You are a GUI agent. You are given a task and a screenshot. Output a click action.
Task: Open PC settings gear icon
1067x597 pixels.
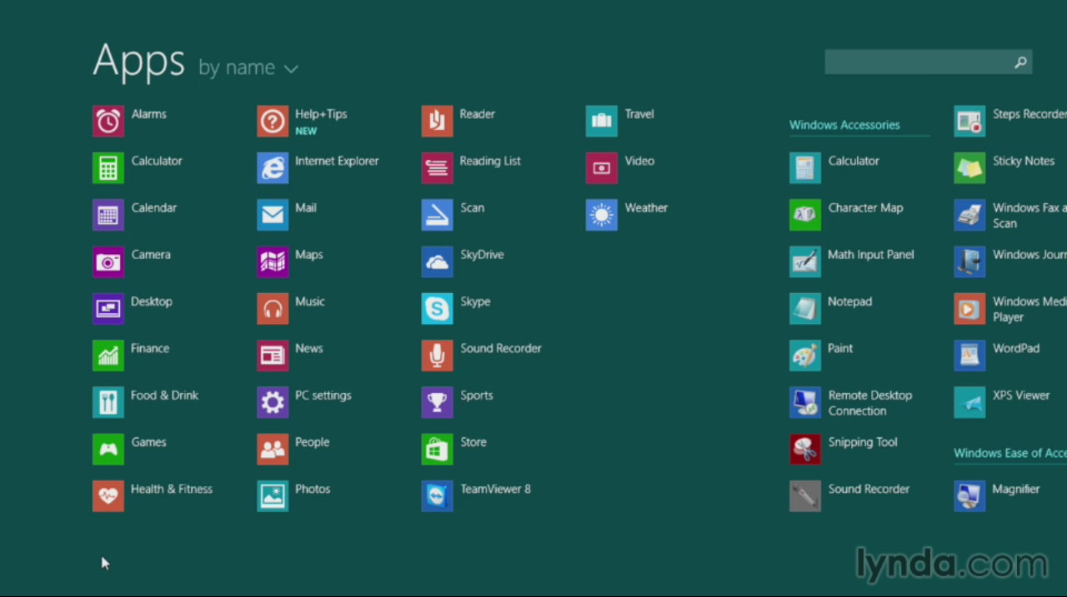tap(273, 402)
